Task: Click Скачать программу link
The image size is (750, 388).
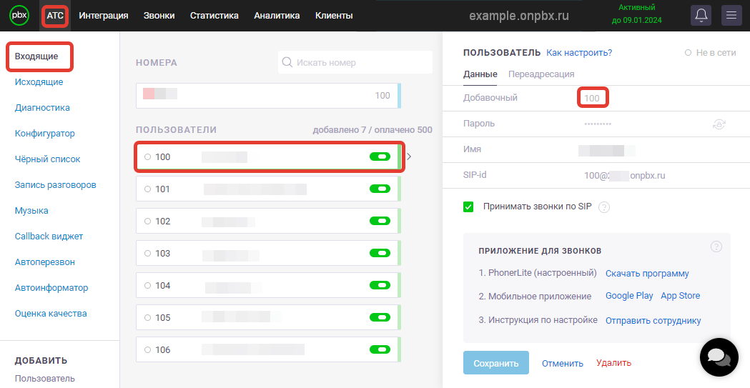Action: 647,274
